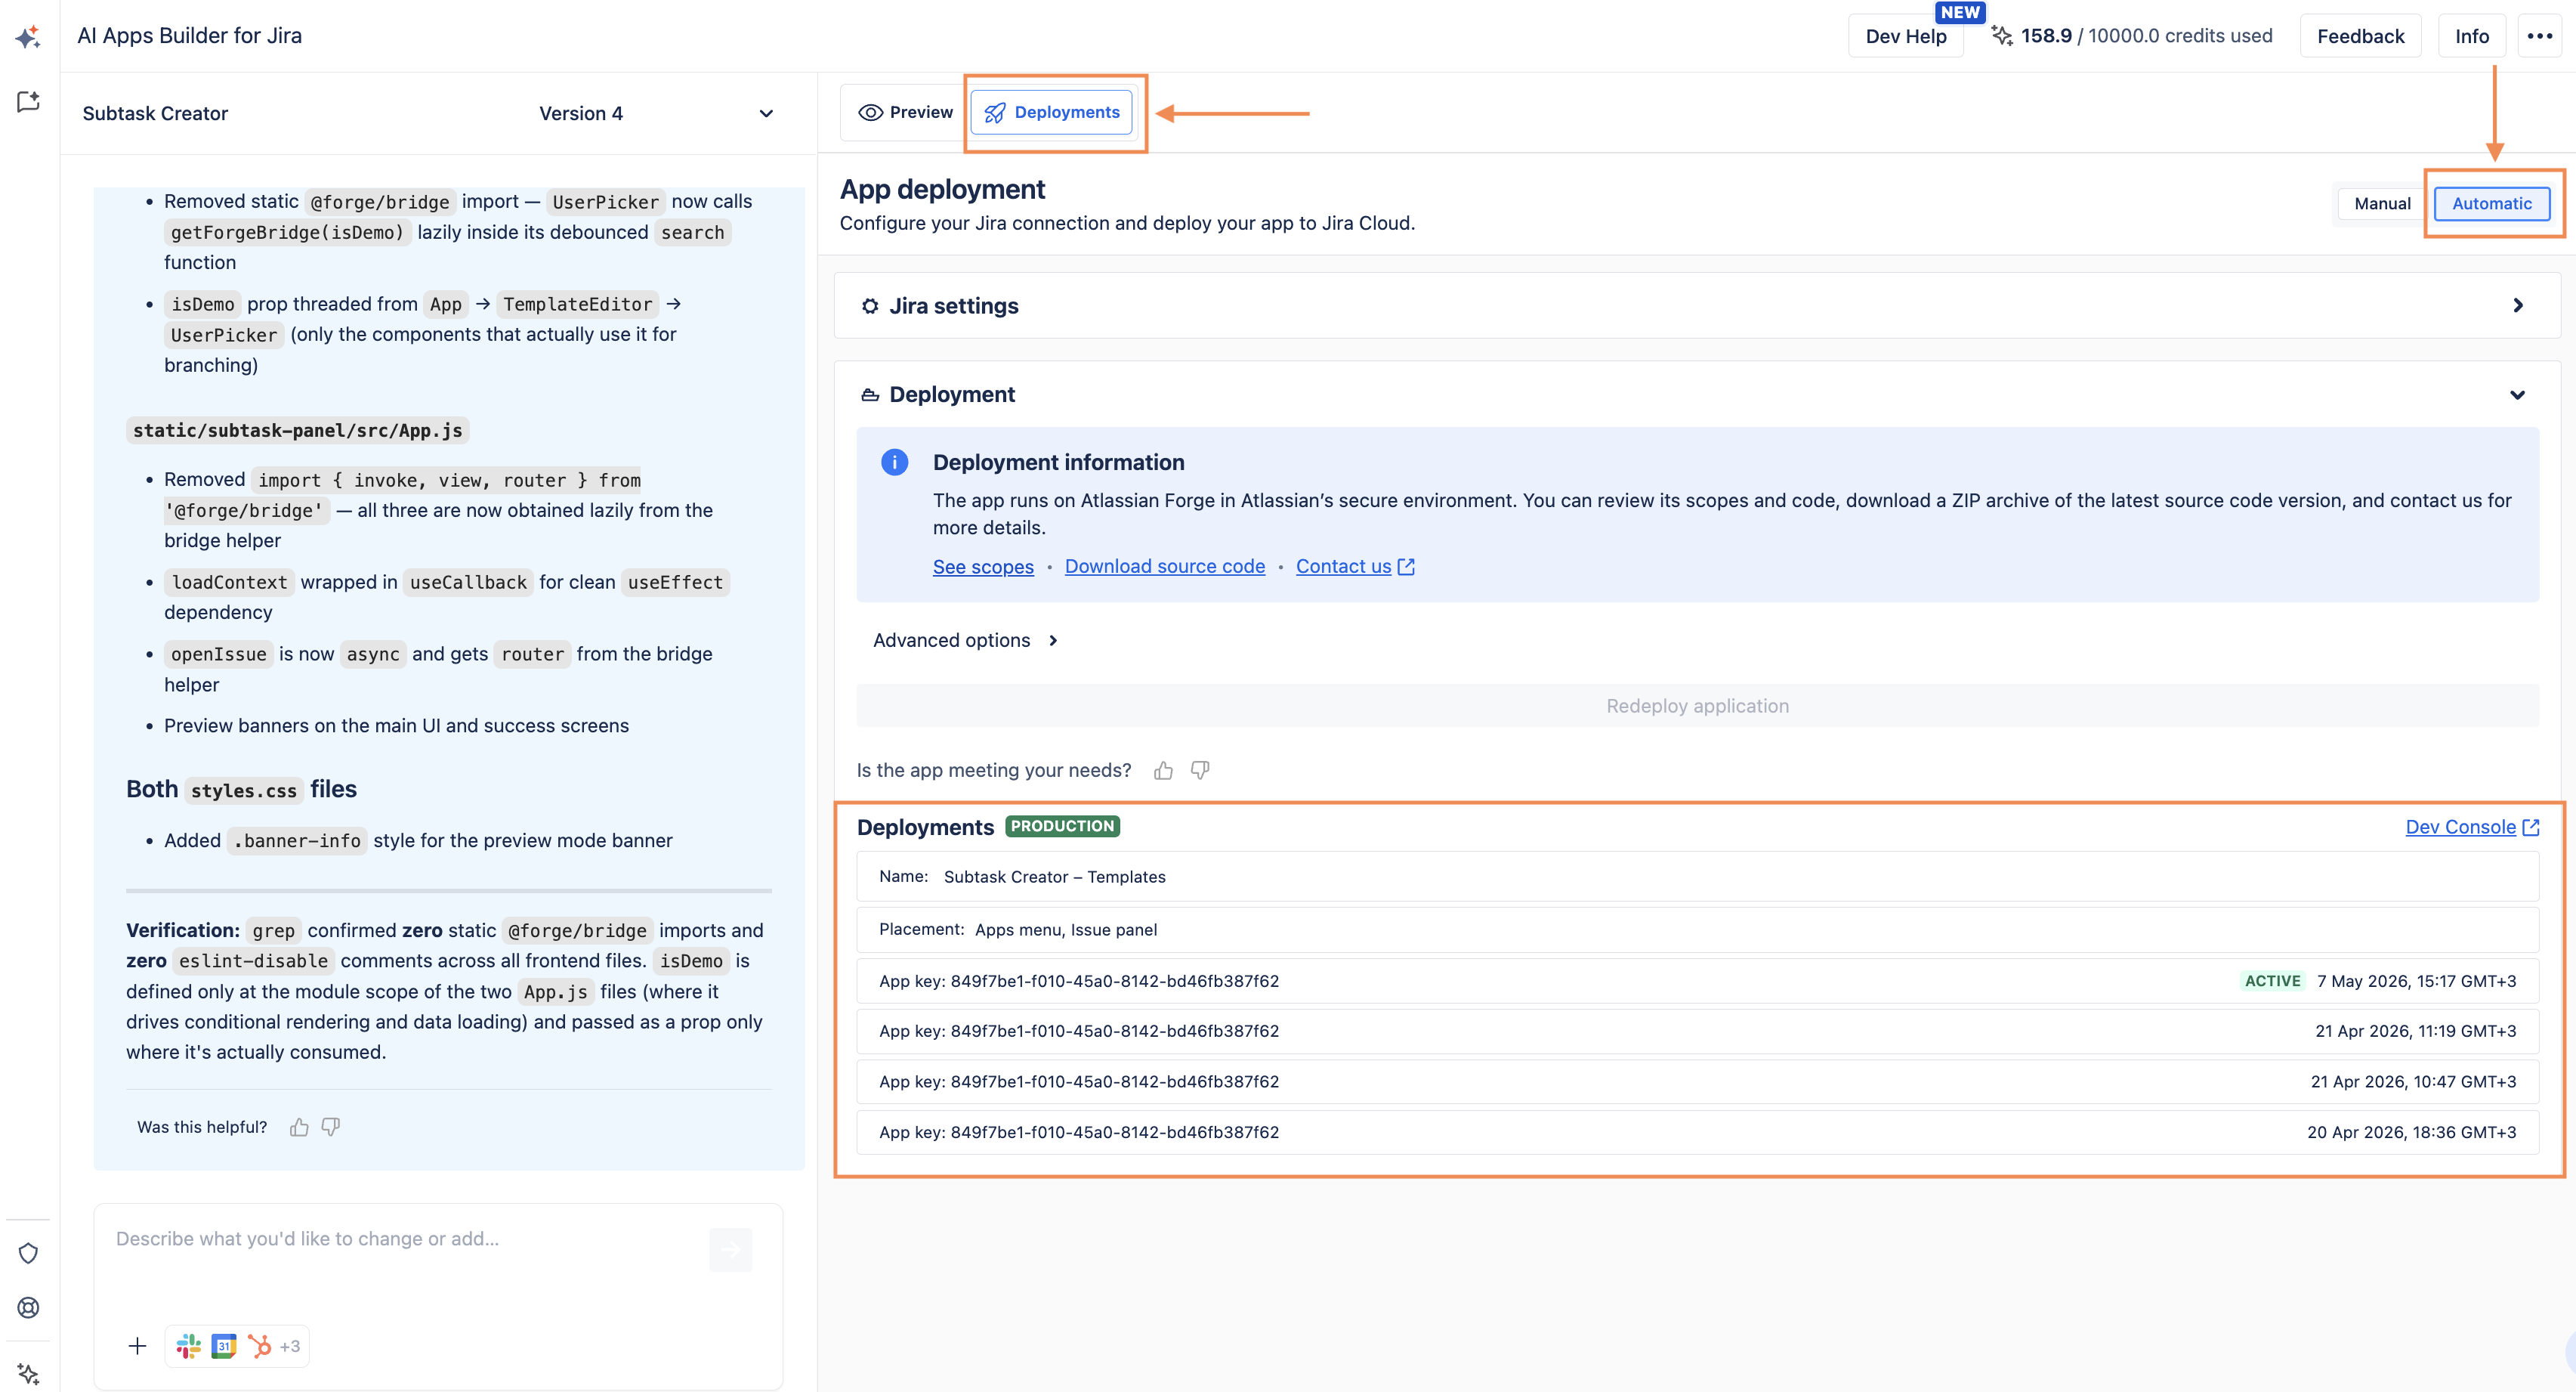Viewport: 2576px width, 1392px height.
Task: Switch to the Deployments tab
Action: click(1052, 112)
